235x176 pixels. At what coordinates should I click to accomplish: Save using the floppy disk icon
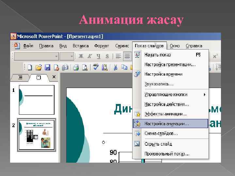pos(48,67)
